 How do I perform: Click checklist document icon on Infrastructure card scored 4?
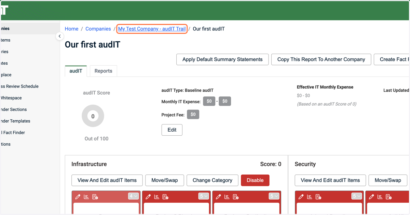(95, 197)
